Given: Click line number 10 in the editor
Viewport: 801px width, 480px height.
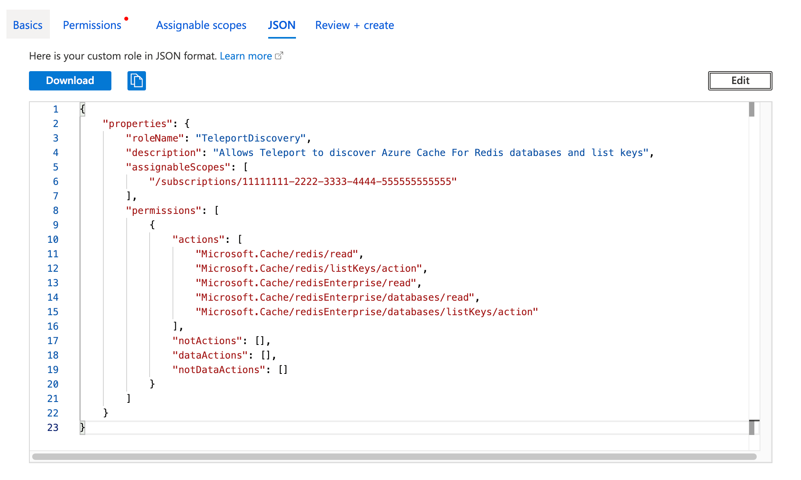Looking at the screenshot, I should click(52, 239).
